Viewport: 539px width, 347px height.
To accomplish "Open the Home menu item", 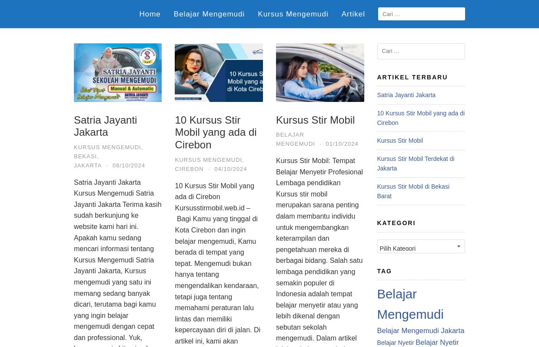I will pyautogui.click(x=150, y=14).
